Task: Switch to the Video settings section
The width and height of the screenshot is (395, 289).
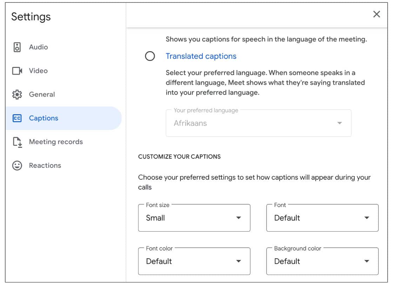Action: click(x=38, y=71)
